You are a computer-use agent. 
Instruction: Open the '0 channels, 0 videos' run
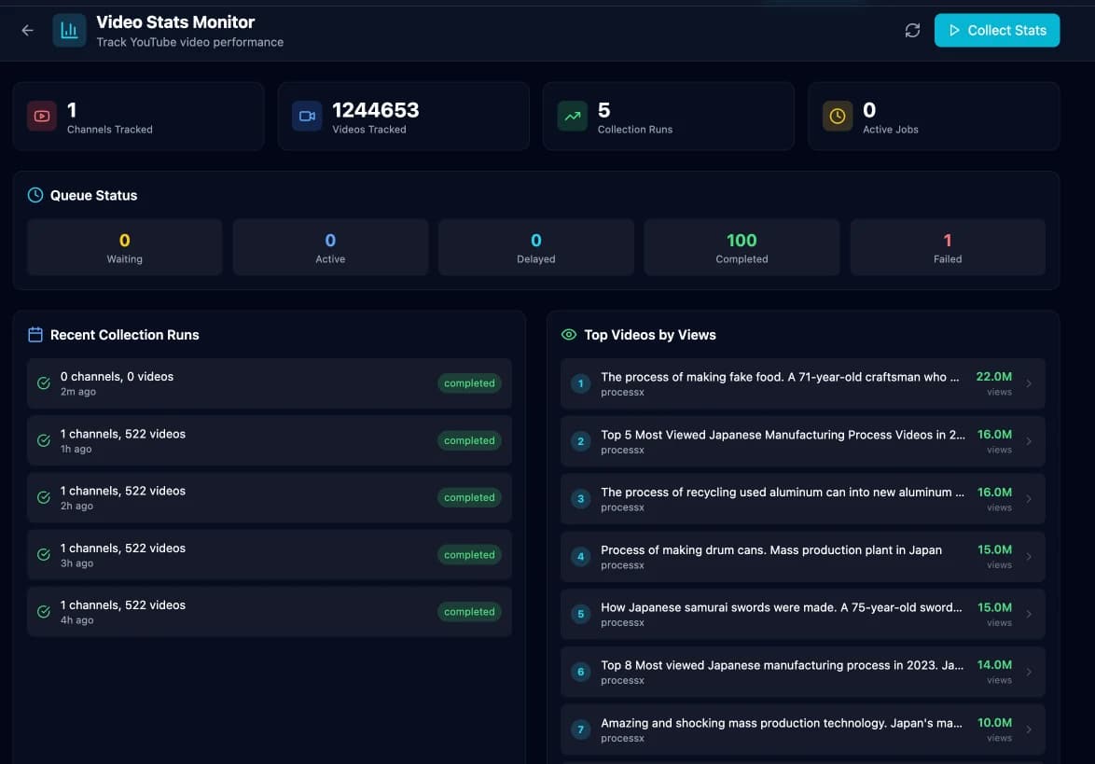click(x=270, y=383)
